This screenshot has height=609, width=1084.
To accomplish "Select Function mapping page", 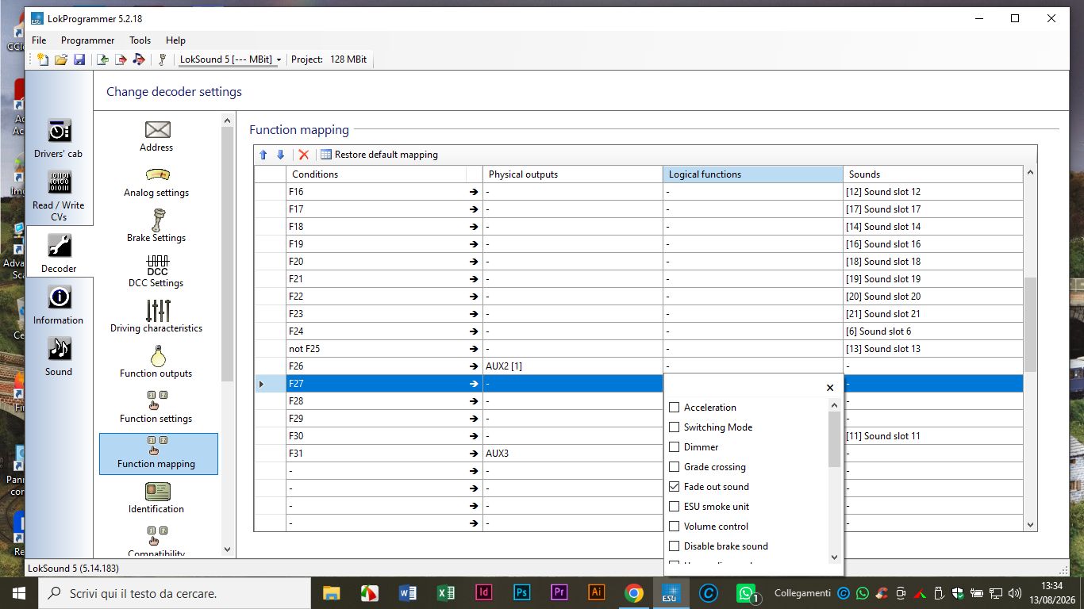I will (x=158, y=454).
